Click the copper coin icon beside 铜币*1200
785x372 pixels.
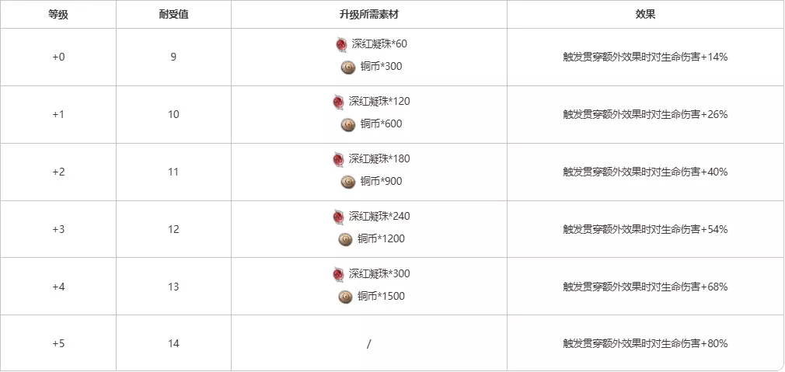[x=346, y=239]
